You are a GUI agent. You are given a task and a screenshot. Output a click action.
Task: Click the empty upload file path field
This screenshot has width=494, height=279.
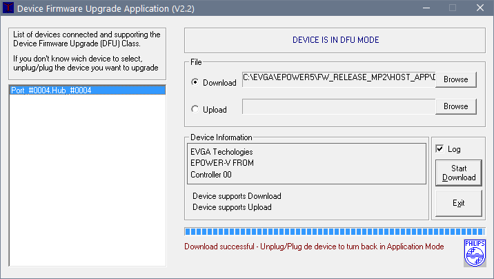[339, 106]
